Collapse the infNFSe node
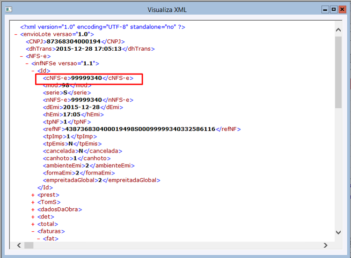This screenshot has width=351, height=258. (27, 64)
